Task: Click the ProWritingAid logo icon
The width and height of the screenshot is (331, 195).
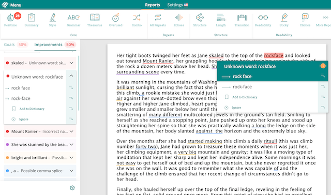Action: 5,5
